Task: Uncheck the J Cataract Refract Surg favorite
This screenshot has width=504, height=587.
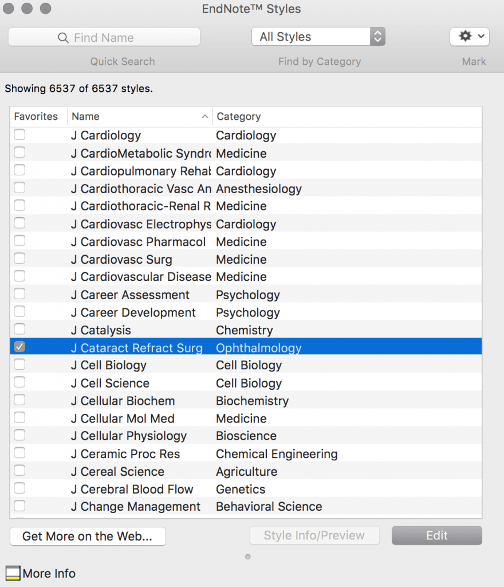Action: 19,347
